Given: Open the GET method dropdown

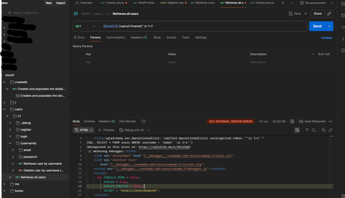Looking at the screenshot, I should (x=85, y=26).
